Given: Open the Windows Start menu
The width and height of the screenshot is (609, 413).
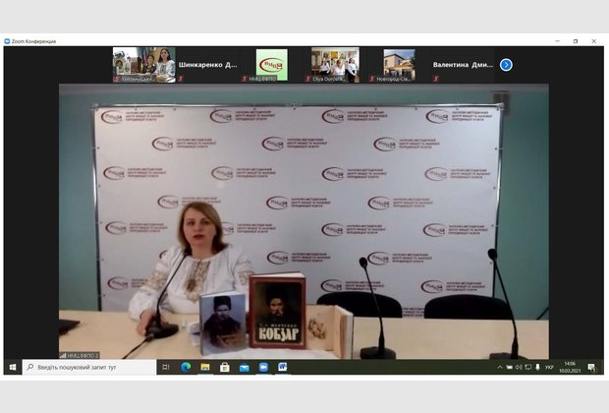Looking at the screenshot, I should (x=12, y=367).
